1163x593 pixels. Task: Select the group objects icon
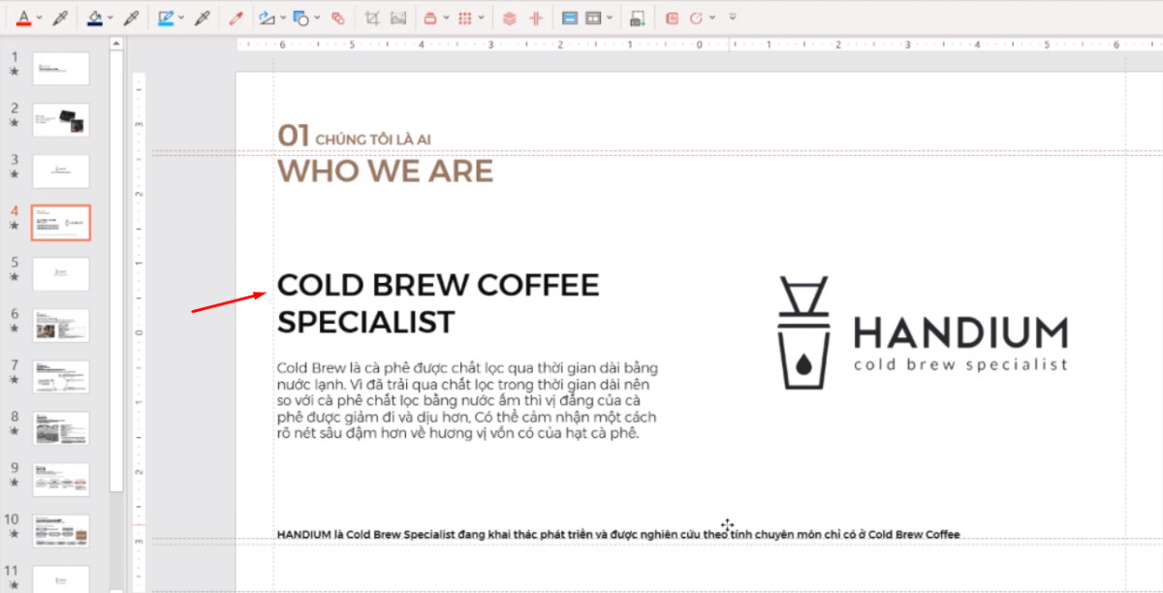click(x=339, y=16)
